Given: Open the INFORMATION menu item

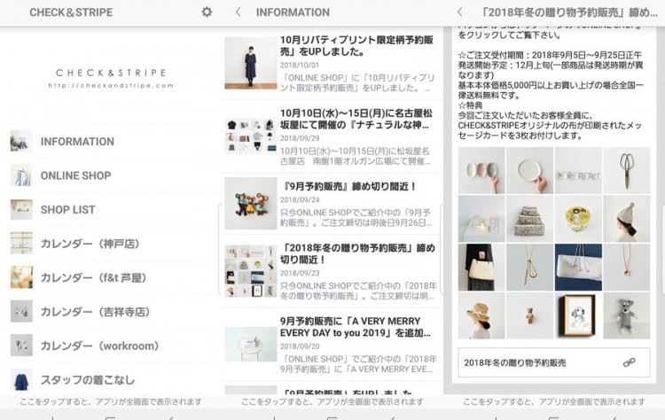Looking at the screenshot, I should [x=111, y=141].
